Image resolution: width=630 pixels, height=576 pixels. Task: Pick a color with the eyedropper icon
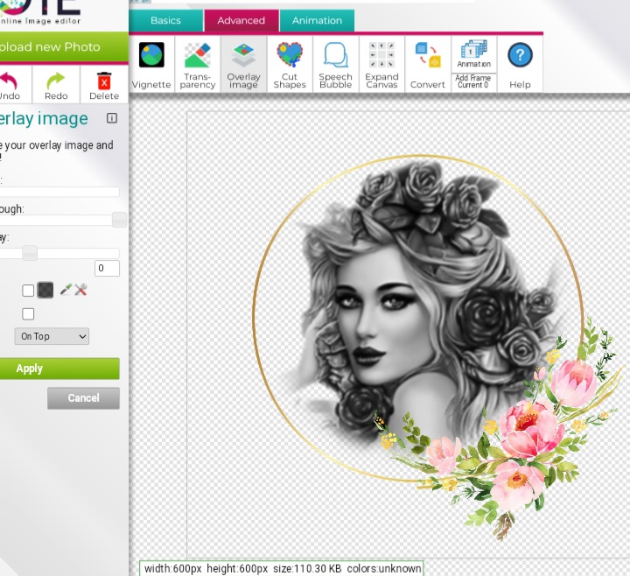point(66,290)
